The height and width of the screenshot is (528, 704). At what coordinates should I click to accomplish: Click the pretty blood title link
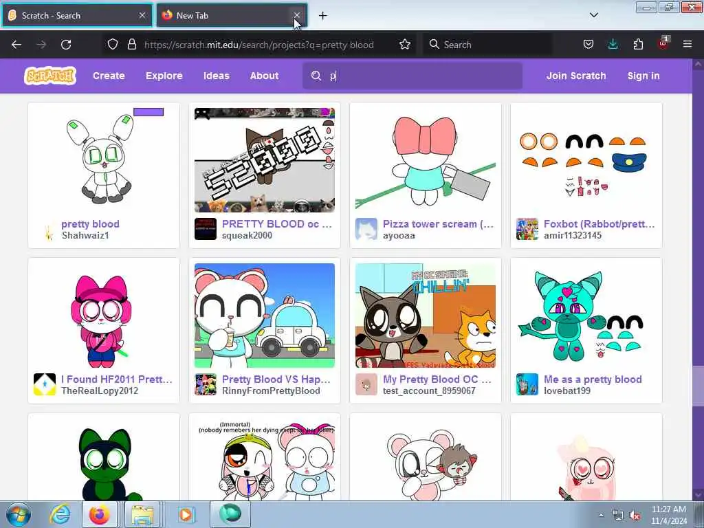click(x=90, y=224)
